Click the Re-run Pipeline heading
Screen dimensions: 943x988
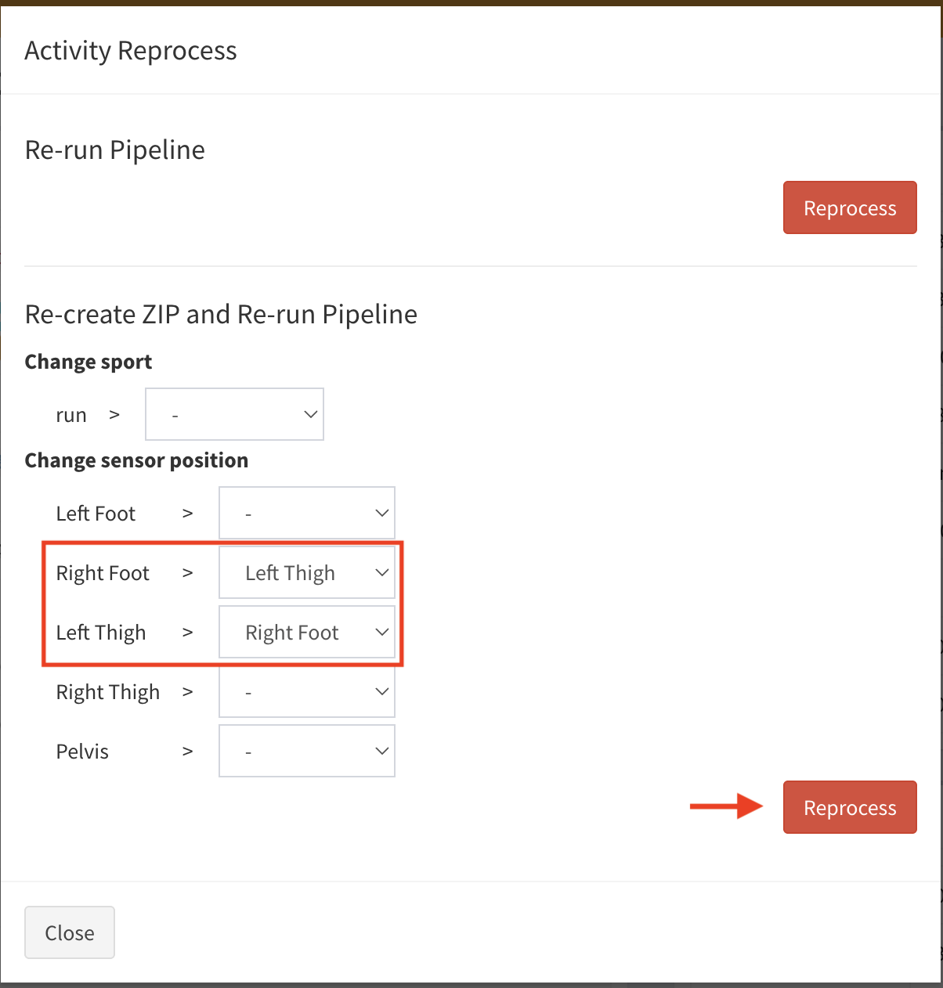[115, 150]
